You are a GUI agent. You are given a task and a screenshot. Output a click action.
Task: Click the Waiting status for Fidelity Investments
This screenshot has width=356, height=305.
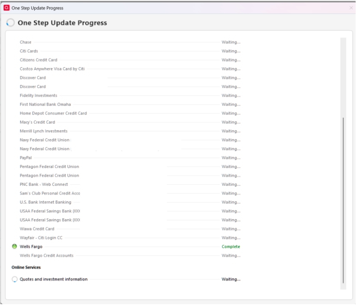point(231,95)
